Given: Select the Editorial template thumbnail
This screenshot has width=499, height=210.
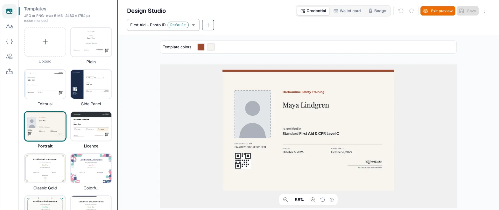Looking at the screenshot, I should [45, 84].
